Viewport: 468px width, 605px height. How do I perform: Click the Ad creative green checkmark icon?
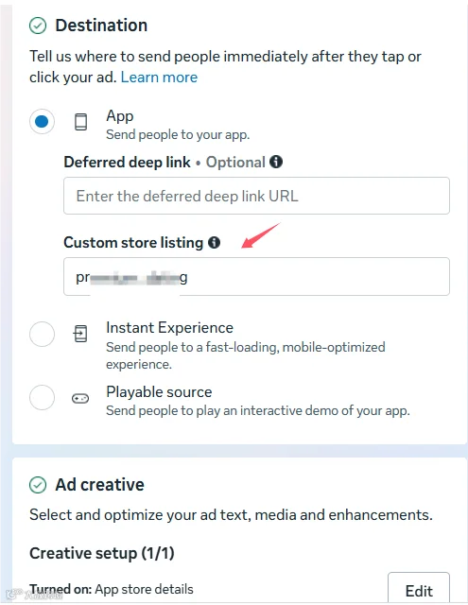38,485
